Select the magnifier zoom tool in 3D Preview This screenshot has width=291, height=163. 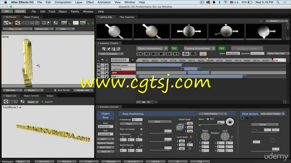click(49, 23)
